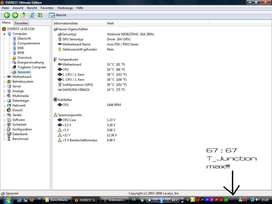This screenshot has height=204, width=272.
Task: Click the Software icon in the tree
Action: tap(9, 120)
